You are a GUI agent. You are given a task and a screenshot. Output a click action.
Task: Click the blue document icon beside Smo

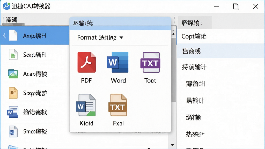coord(13,131)
